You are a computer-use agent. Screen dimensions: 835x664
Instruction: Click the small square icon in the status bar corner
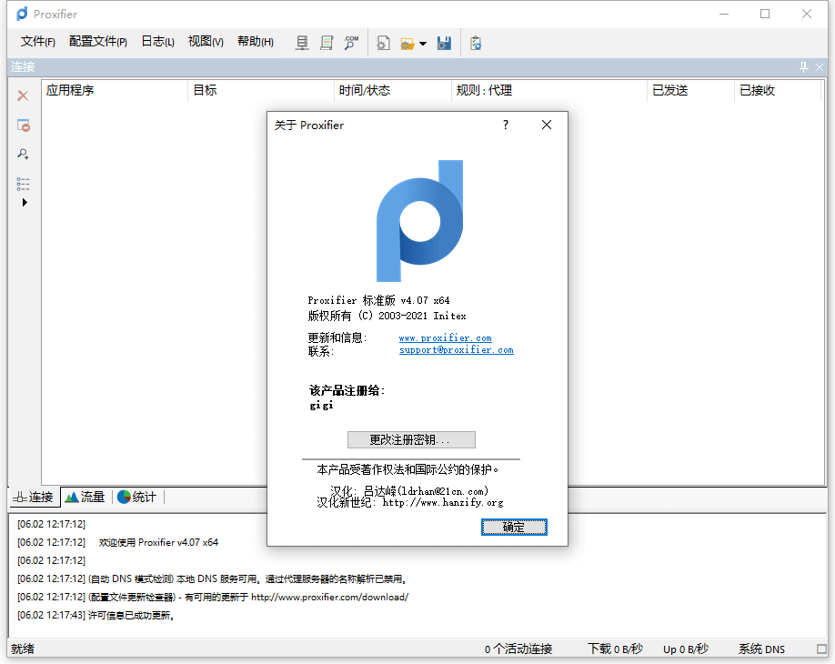[821, 649]
